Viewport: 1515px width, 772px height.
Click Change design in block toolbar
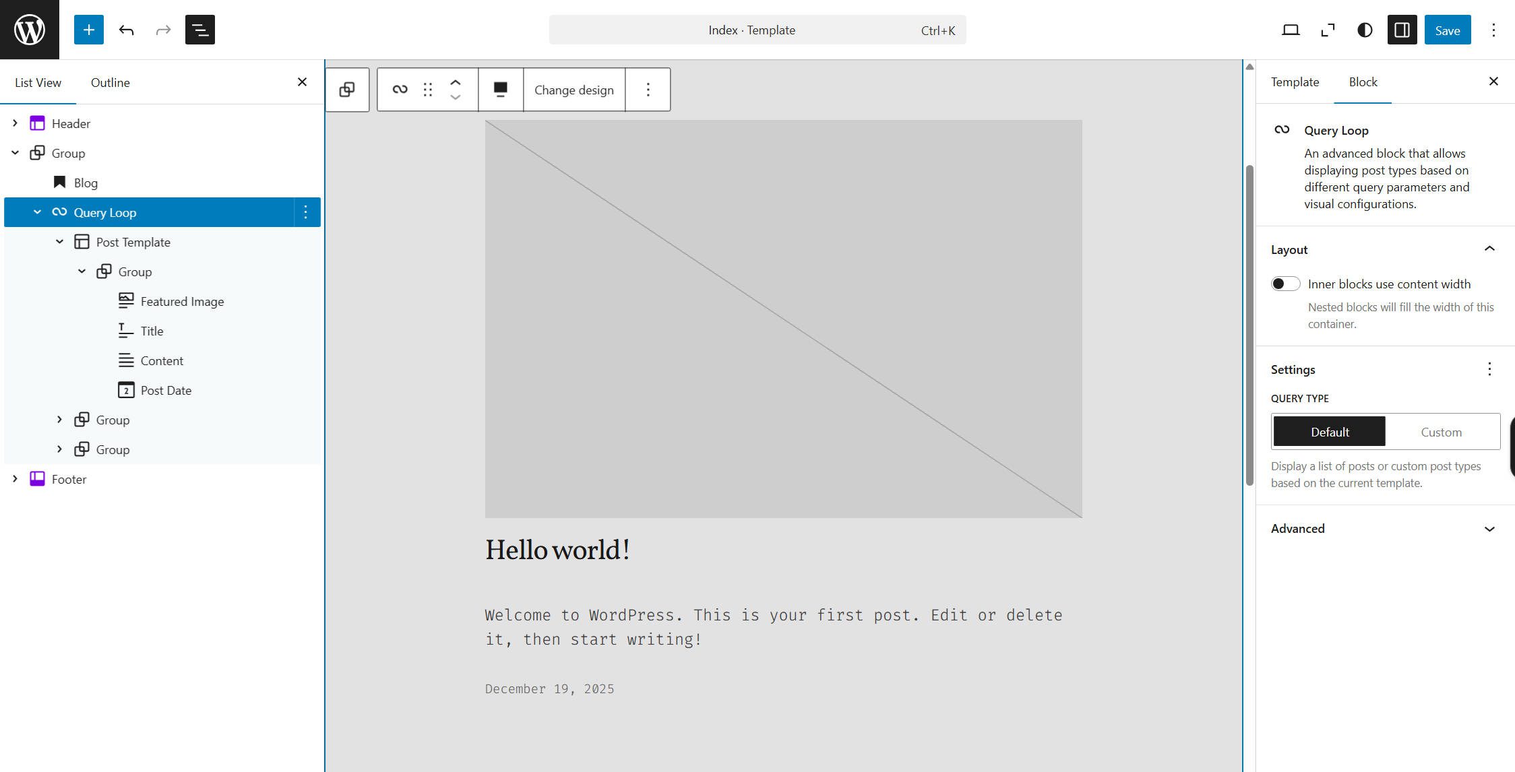click(574, 90)
